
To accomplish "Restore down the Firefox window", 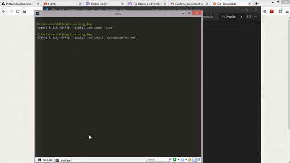I will (x=278, y=2).
